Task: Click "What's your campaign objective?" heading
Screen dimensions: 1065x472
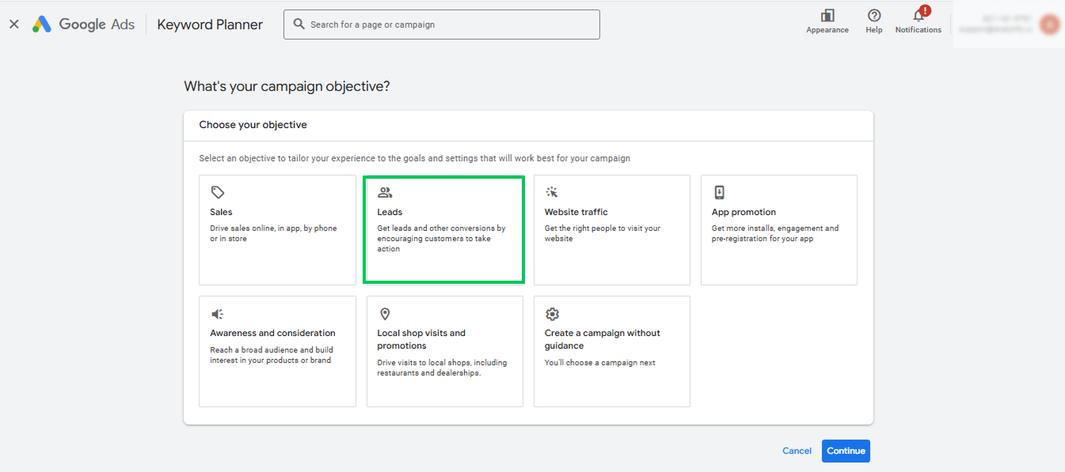Action: pyautogui.click(x=287, y=86)
